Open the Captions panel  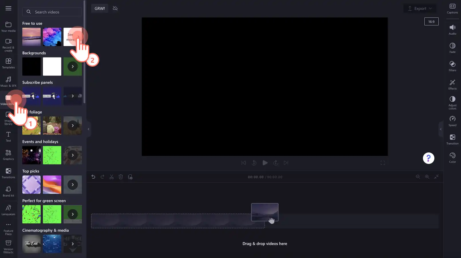point(452,9)
